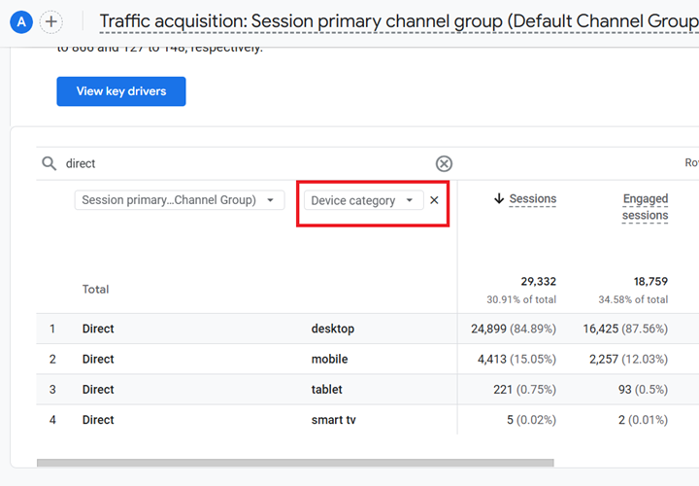Click the search field containing 'direct'
Screen dimensions: 699x486
[243, 163]
